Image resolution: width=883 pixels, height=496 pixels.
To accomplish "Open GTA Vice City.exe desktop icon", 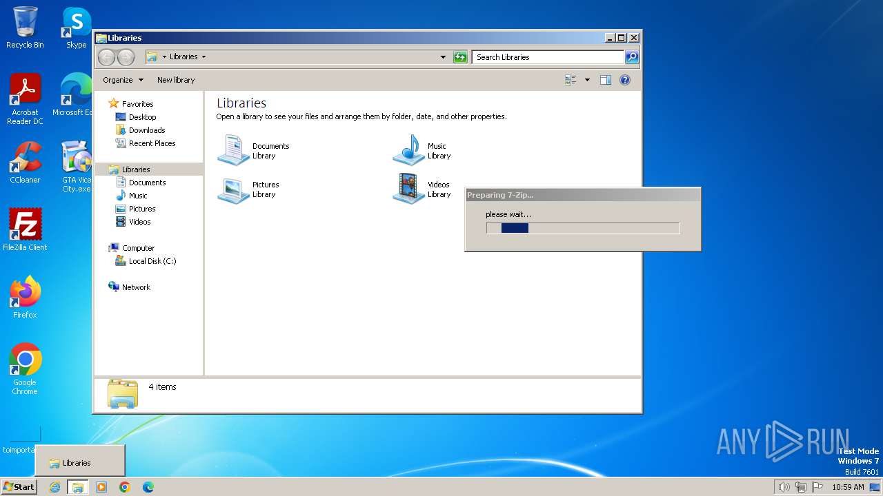I will (x=76, y=167).
